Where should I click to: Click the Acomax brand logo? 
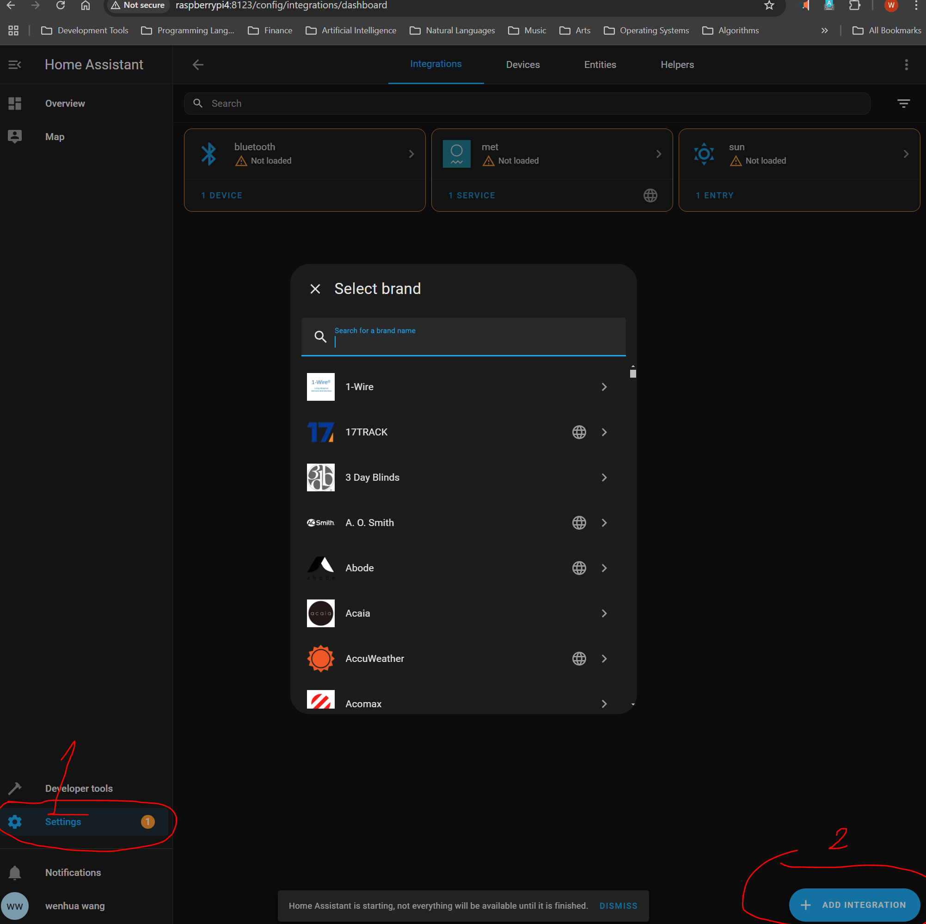pyautogui.click(x=321, y=699)
